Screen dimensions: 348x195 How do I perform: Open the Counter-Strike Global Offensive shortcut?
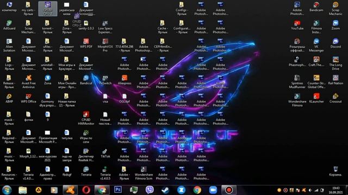tap(316, 82)
